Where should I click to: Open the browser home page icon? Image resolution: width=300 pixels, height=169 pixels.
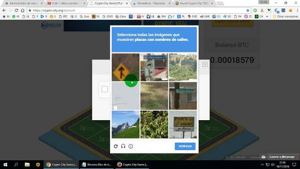coord(23,10)
